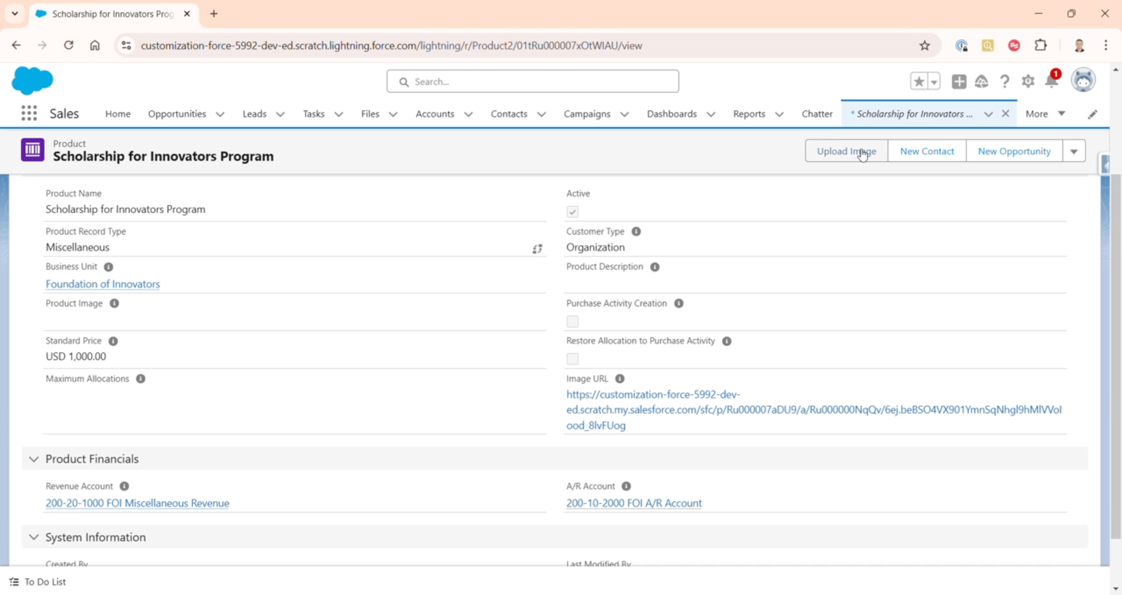1122x595 pixels.
Task: Click the Salesforce cloud logo
Action: point(32,81)
